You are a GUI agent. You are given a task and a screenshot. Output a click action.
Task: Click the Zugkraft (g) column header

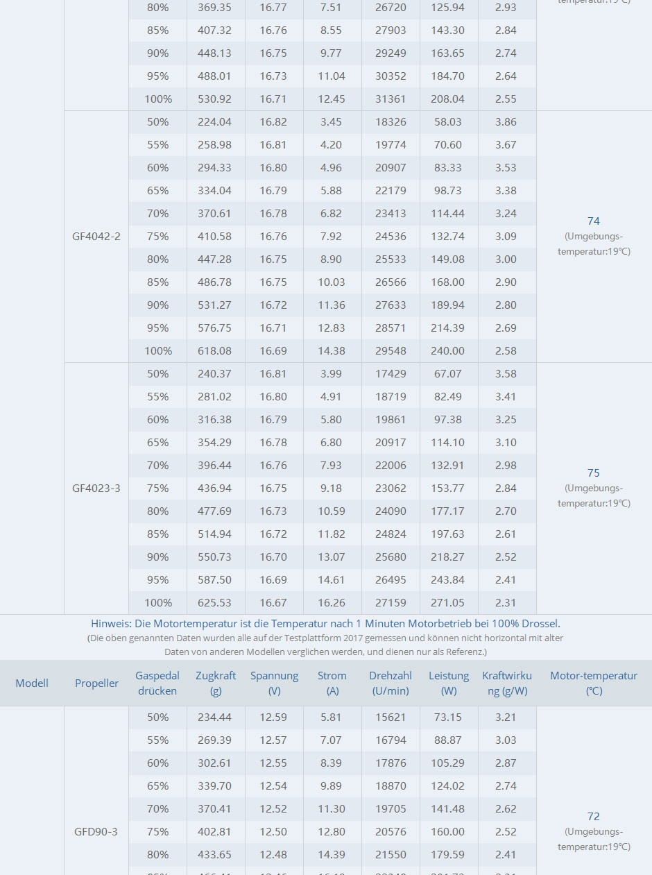(216, 683)
